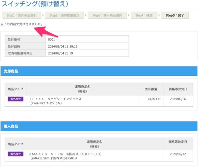199x167 pixels.
Task: Click the abbreviated name (iFree NYﾀﾞｳ･ｲﾝﾃﾞｯｸｽ)
Action: [x=46, y=103]
